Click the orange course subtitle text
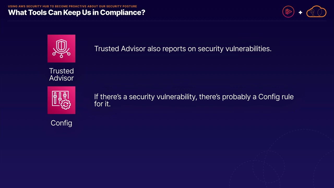This screenshot has width=334, height=188. coord(72,6)
